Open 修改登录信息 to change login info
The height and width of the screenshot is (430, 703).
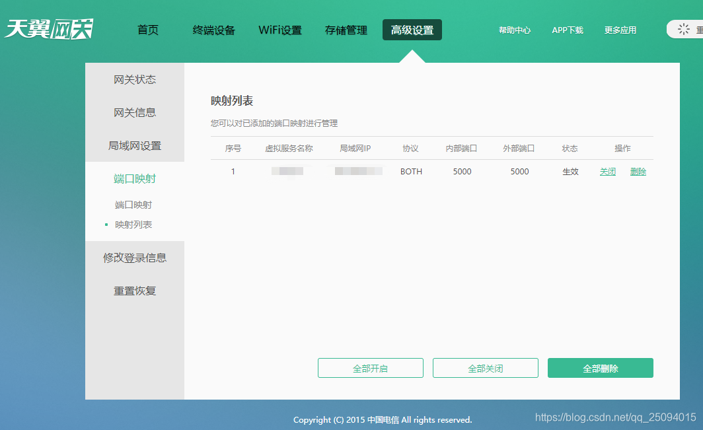click(x=135, y=258)
